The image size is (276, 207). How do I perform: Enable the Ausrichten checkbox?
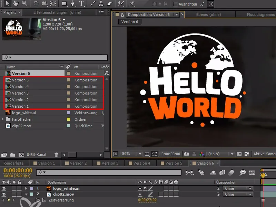click(175, 4)
